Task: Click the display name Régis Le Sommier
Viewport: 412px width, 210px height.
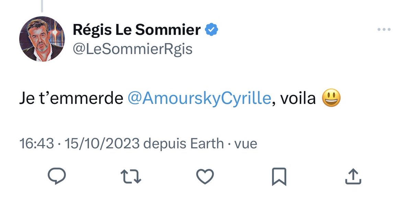Action: point(137,30)
